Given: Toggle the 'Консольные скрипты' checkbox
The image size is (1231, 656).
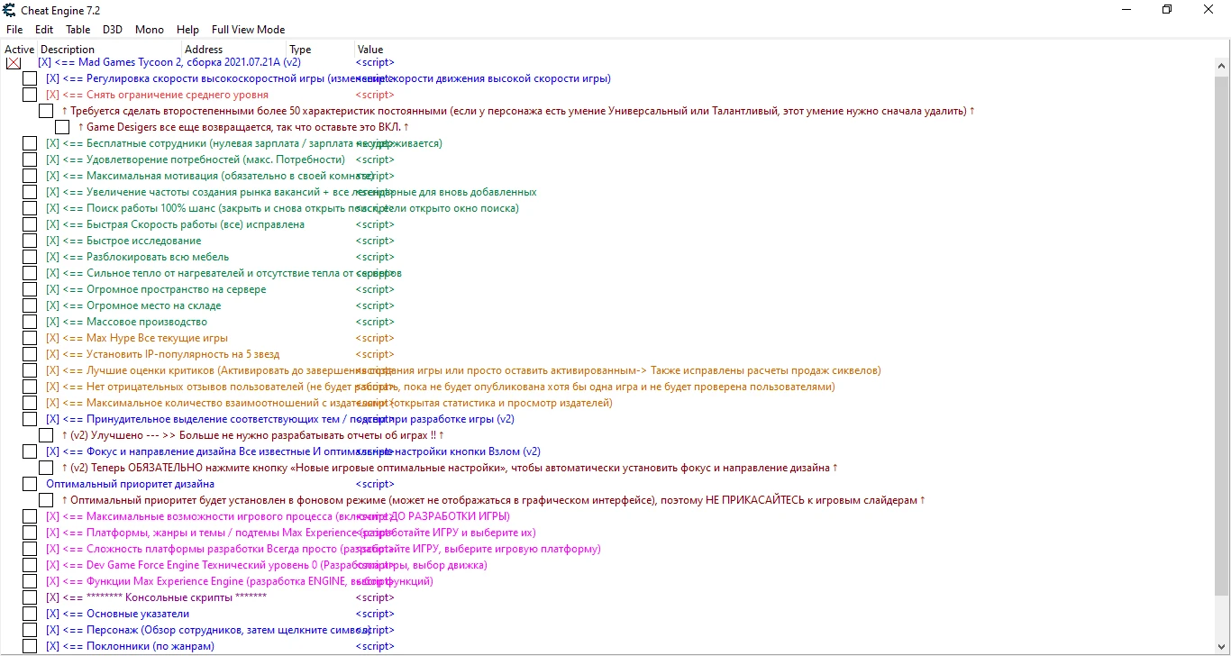Looking at the screenshot, I should click(x=30, y=598).
